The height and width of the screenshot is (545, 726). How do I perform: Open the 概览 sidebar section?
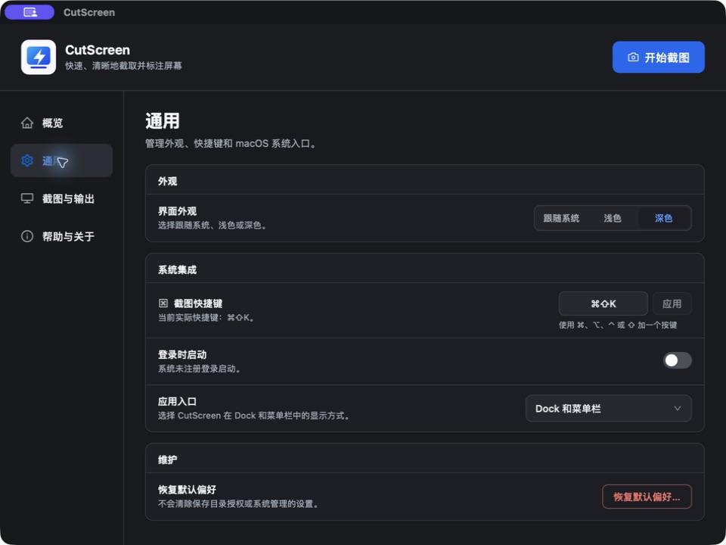click(61, 123)
